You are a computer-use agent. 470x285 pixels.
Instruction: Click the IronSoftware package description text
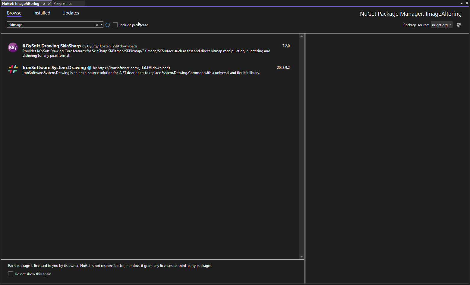click(141, 73)
